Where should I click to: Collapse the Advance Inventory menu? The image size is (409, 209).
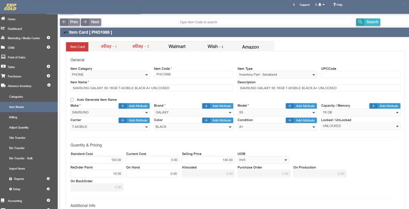[49, 86]
